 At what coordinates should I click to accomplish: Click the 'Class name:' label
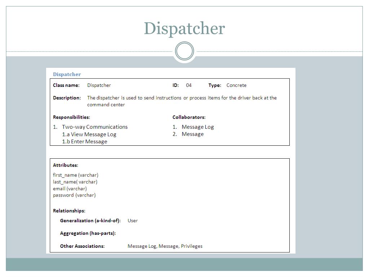point(66,85)
